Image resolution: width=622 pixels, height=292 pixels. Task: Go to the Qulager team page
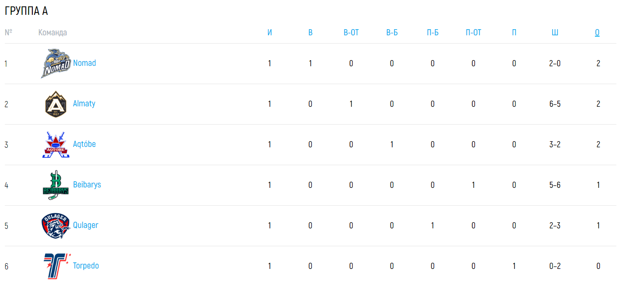tap(86, 225)
